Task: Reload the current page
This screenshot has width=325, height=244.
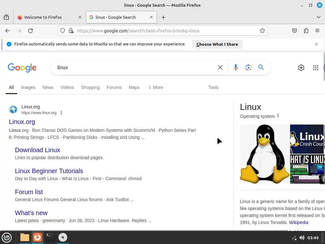Action: [30, 31]
